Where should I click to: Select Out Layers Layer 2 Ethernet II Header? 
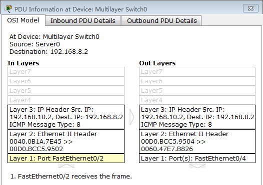[x=197, y=141]
